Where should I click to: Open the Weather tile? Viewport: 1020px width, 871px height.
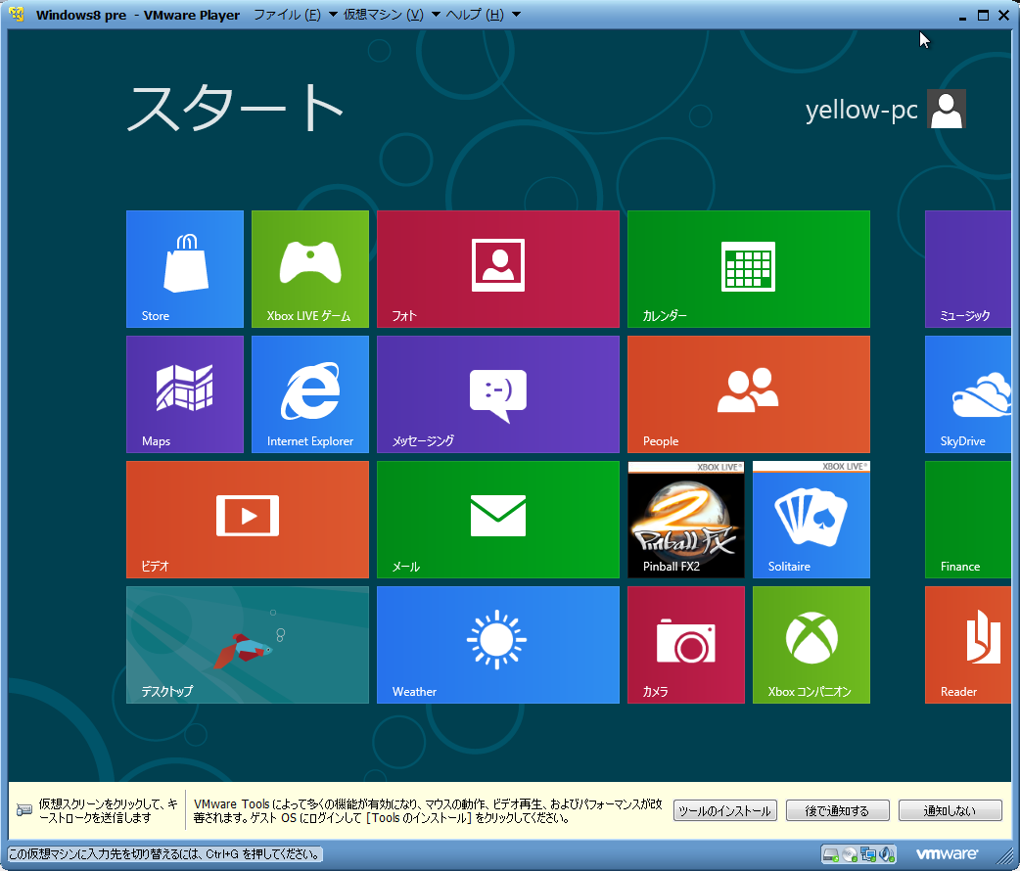pos(497,645)
